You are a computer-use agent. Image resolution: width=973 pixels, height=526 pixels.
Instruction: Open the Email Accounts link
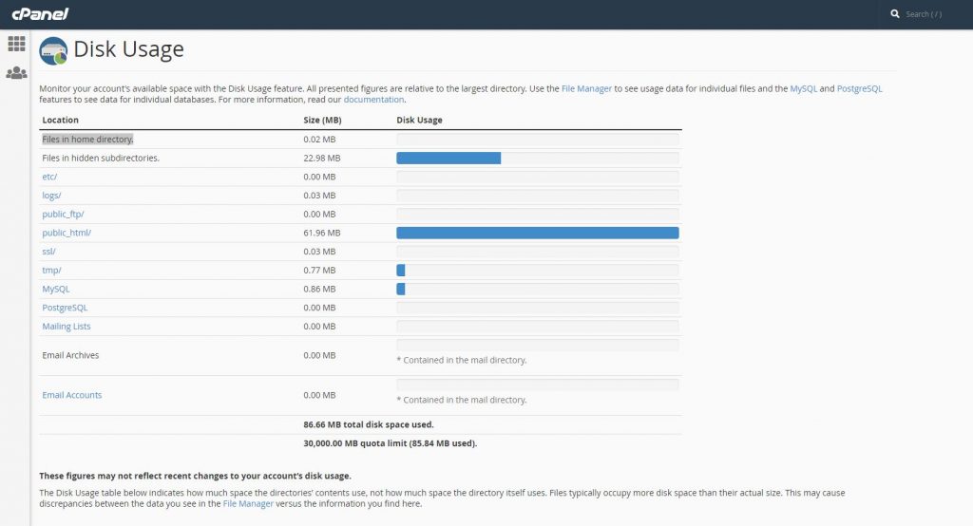pyautogui.click(x=71, y=395)
